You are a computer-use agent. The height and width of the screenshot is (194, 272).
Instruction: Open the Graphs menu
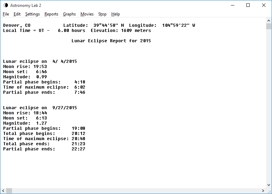tap(69, 14)
